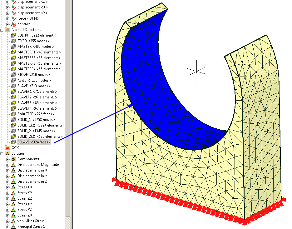
Task: Click the NALL nodes selection icon
Action: click(13, 80)
